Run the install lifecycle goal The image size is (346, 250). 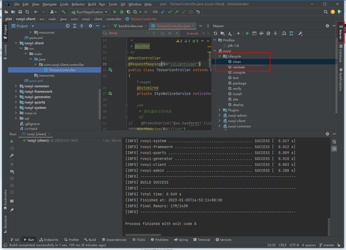(237, 94)
